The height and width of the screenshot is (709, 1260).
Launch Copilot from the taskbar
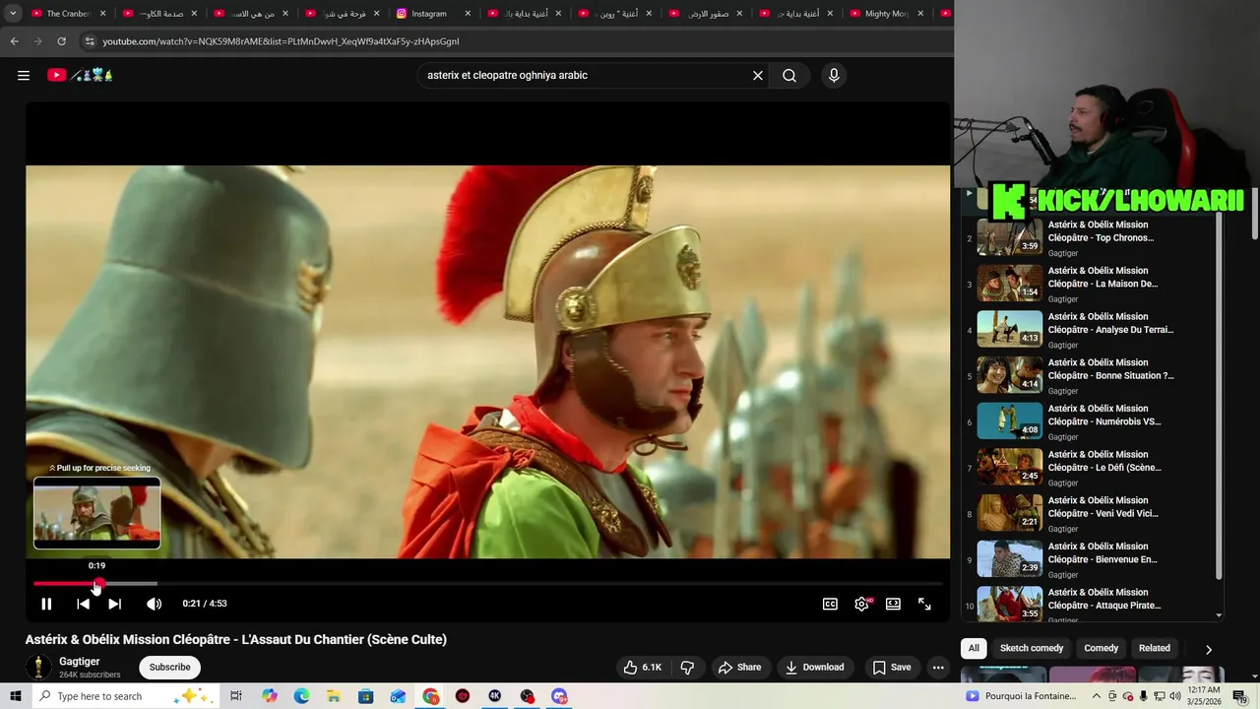[x=270, y=696]
